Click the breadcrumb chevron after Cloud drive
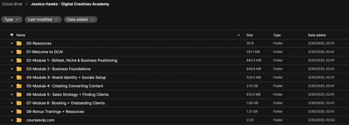The height and width of the screenshot is (125, 349). tap(27, 4)
